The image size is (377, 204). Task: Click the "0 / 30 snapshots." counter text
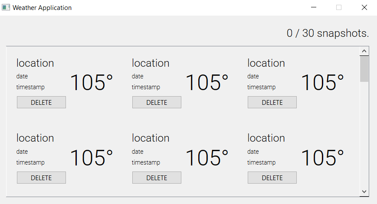[328, 33]
